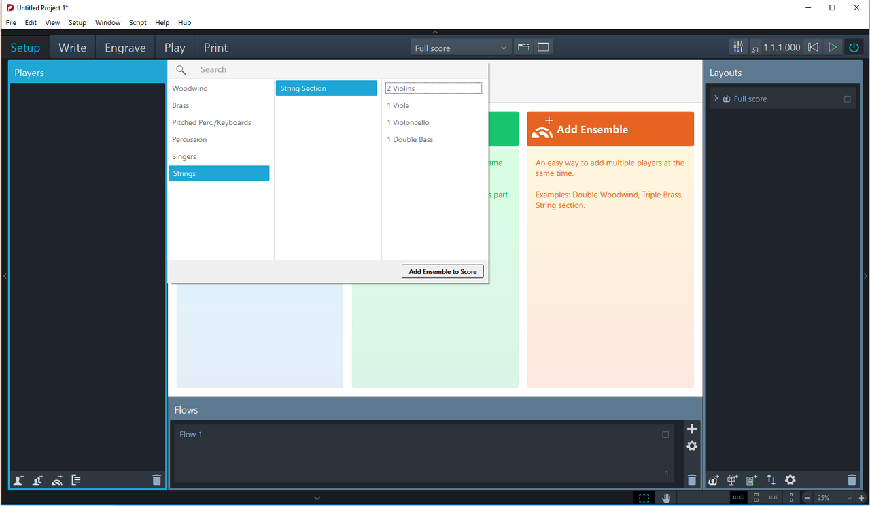The image size is (870, 506).
Task: Click the 1 Double Bass entry
Action: point(434,139)
